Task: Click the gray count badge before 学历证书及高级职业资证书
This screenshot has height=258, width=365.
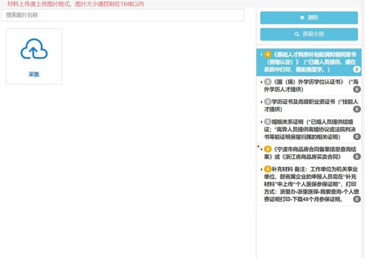Action: click(x=268, y=101)
